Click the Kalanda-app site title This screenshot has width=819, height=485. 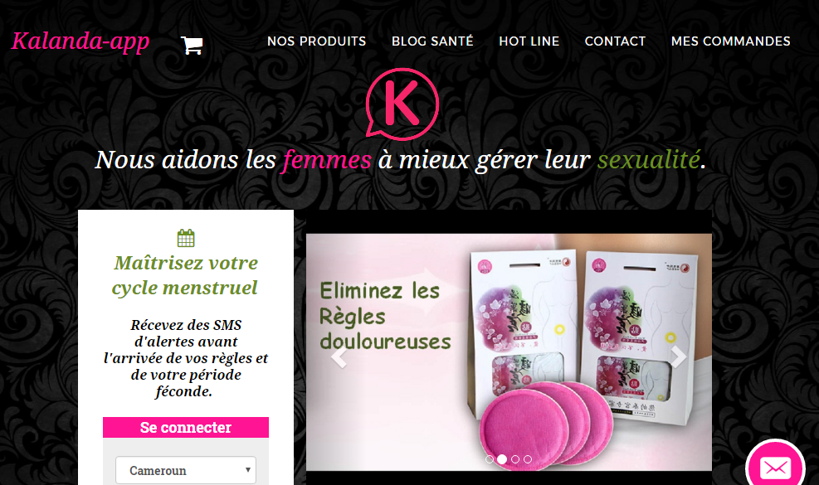pos(80,41)
